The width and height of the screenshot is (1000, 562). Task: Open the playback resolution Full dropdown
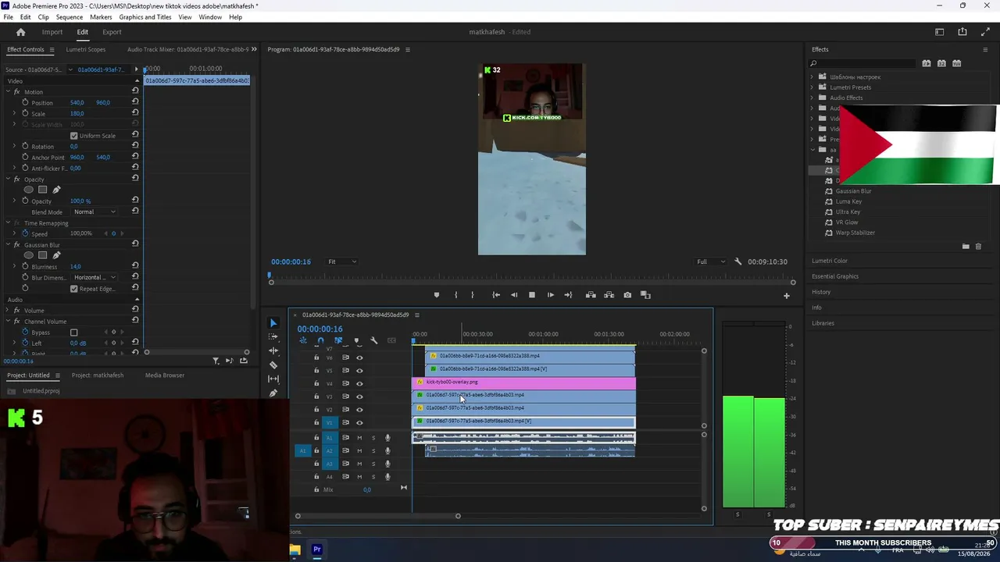(x=711, y=261)
